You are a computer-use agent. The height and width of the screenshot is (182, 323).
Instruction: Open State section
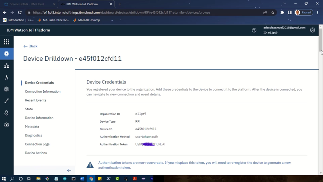tap(29, 109)
